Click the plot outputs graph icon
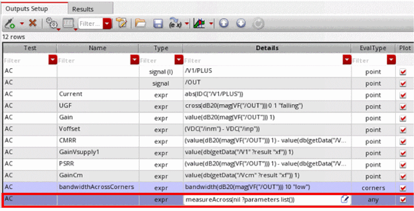The height and width of the screenshot is (211, 414). [x=199, y=23]
